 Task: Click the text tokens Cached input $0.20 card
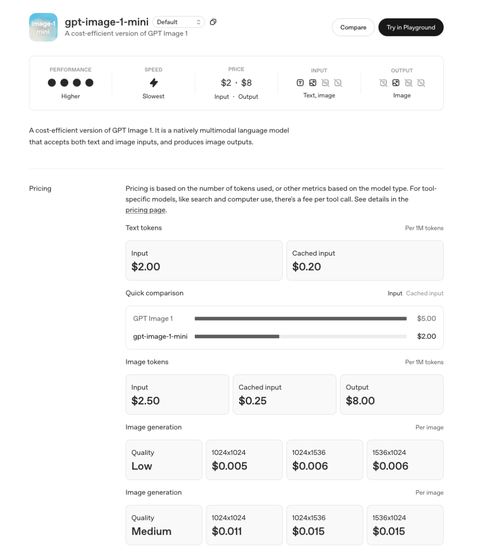365,261
